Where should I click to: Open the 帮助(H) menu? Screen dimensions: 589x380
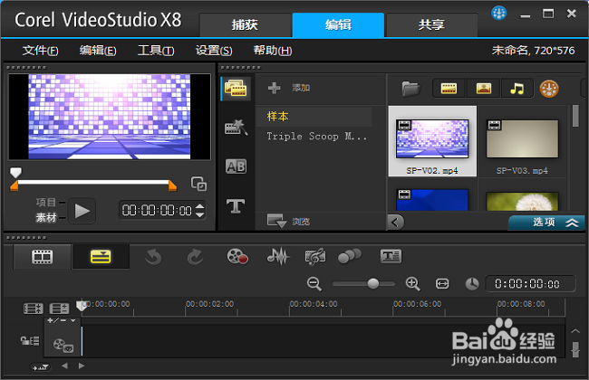pyautogui.click(x=273, y=51)
